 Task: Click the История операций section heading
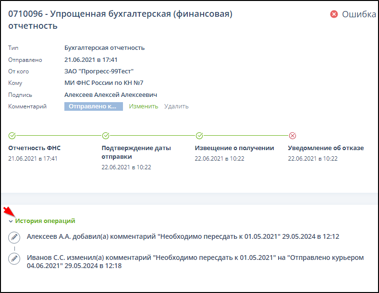(x=45, y=221)
